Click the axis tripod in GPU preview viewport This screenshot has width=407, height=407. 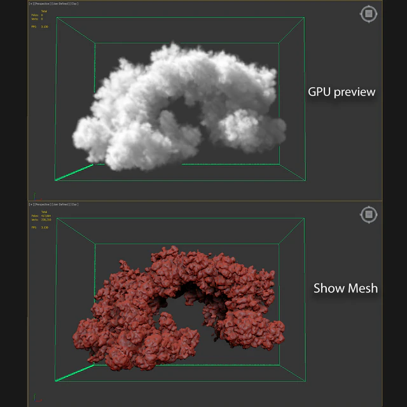pyautogui.click(x=37, y=197)
